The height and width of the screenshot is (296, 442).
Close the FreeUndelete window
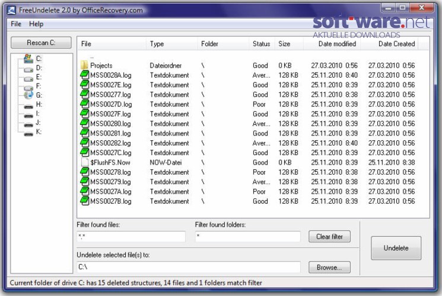point(421,8)
